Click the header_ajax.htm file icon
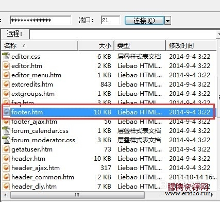Image resolution: width=220 pixels, height=202 pixels. [6, 167]
